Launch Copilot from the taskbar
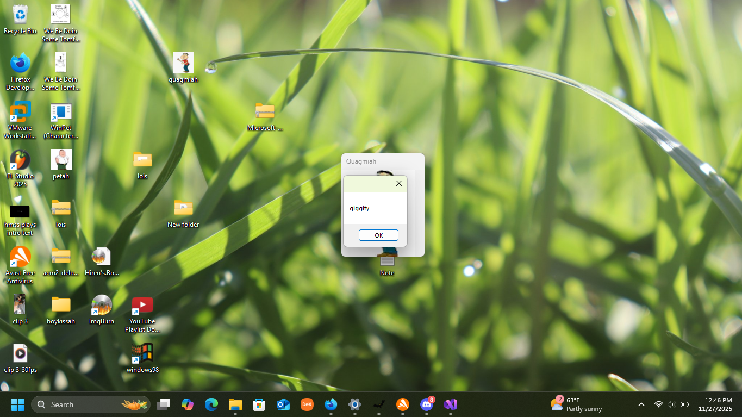This screenshot has height=417, width=742. (x=188, y=404)
